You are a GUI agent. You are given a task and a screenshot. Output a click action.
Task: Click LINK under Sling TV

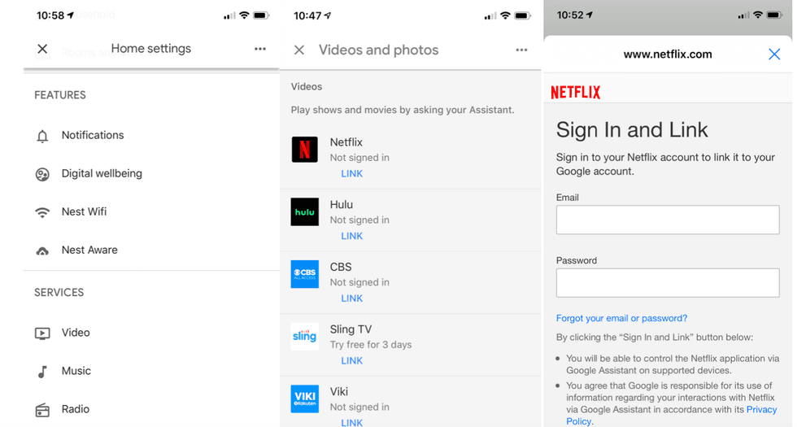(x=351, y=361)
